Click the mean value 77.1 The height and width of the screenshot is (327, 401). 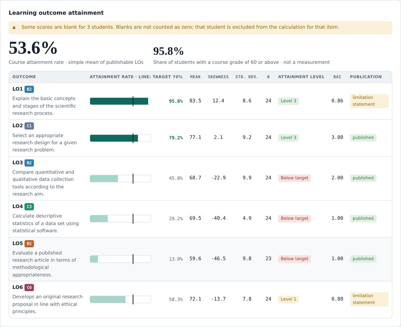tap(195, 138)
